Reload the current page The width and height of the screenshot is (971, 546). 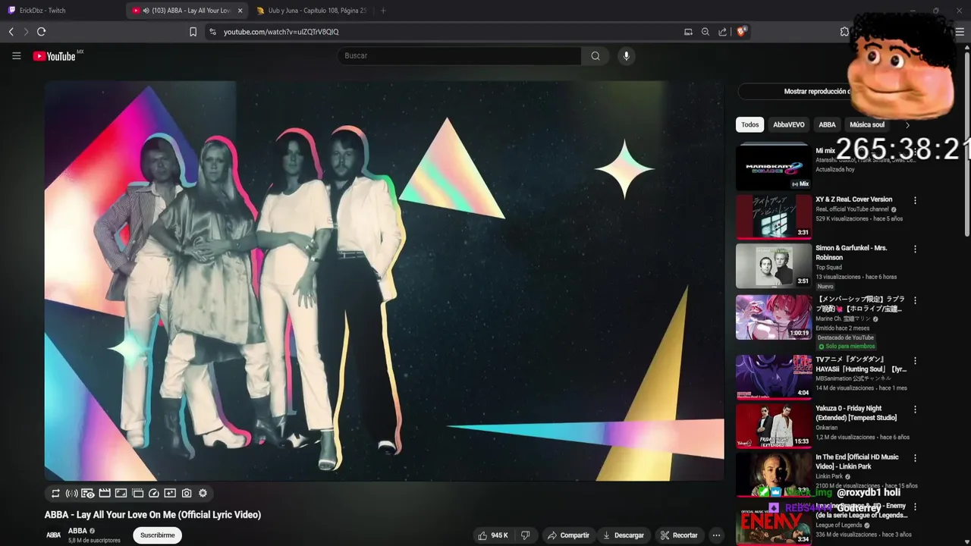(x=41, y=32)
